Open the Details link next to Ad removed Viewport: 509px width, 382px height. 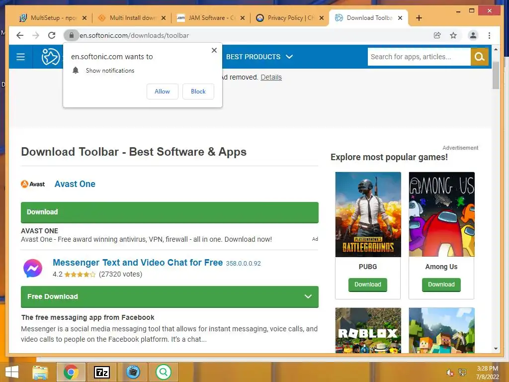point(271,77)
